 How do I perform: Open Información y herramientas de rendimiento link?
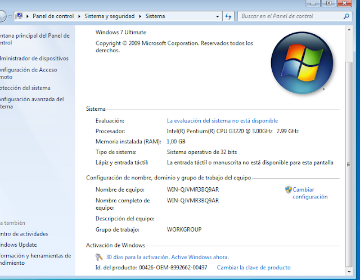(x=35, y=259)
